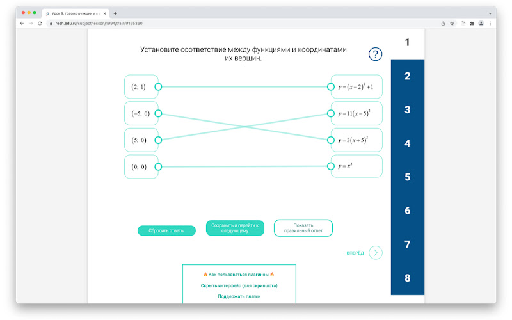
Task: Select connector circle of y=11(x−5)²
Action: coord(330,113)
